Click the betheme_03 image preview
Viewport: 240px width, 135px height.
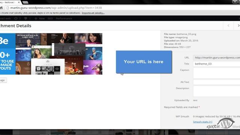point(51,54)
